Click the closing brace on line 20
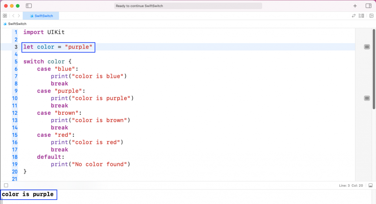376x204 pixels. coord(25,171)
